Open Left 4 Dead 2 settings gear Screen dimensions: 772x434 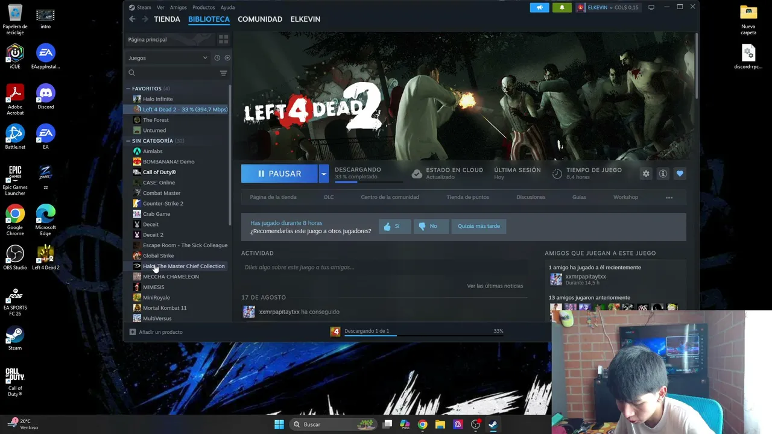pyautogui.click(x=646, y=174)
